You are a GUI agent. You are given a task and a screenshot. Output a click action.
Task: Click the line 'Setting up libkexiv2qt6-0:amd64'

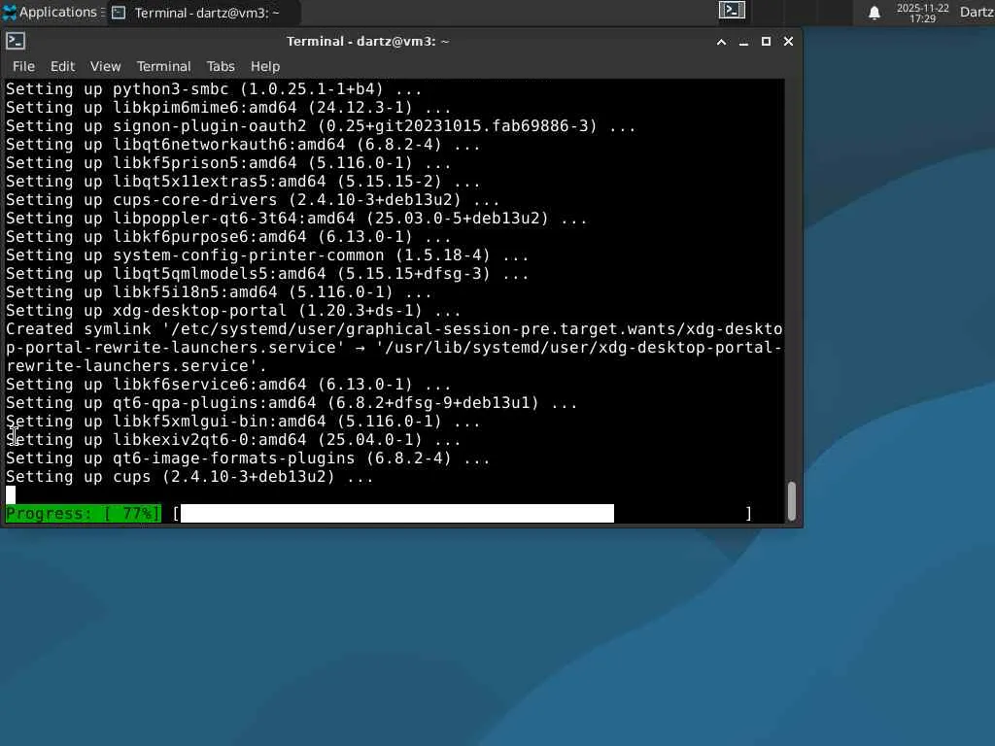(233, 439)
